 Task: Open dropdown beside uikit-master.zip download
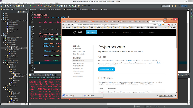coord(82,95)
